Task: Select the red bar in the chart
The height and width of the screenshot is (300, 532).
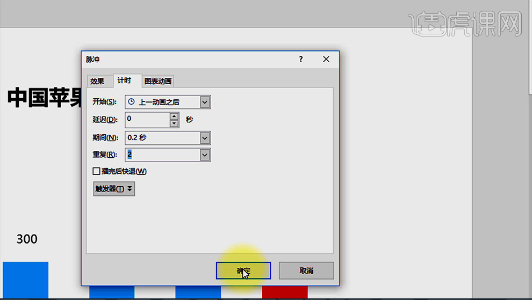Action: pos(285,292)
